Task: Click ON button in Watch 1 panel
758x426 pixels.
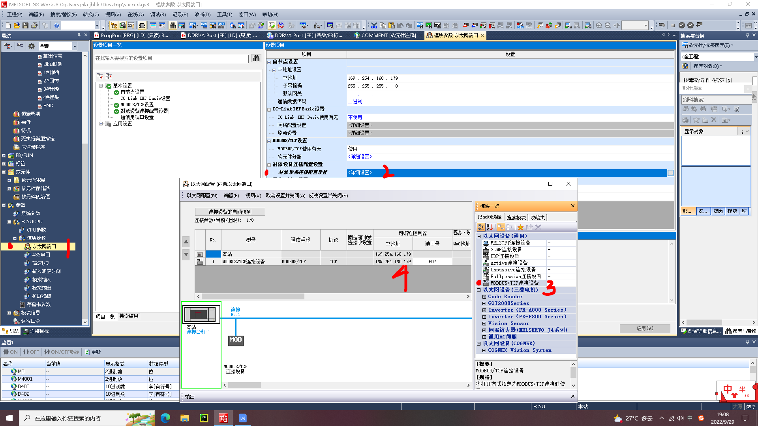Action: [x=11, y=352]
